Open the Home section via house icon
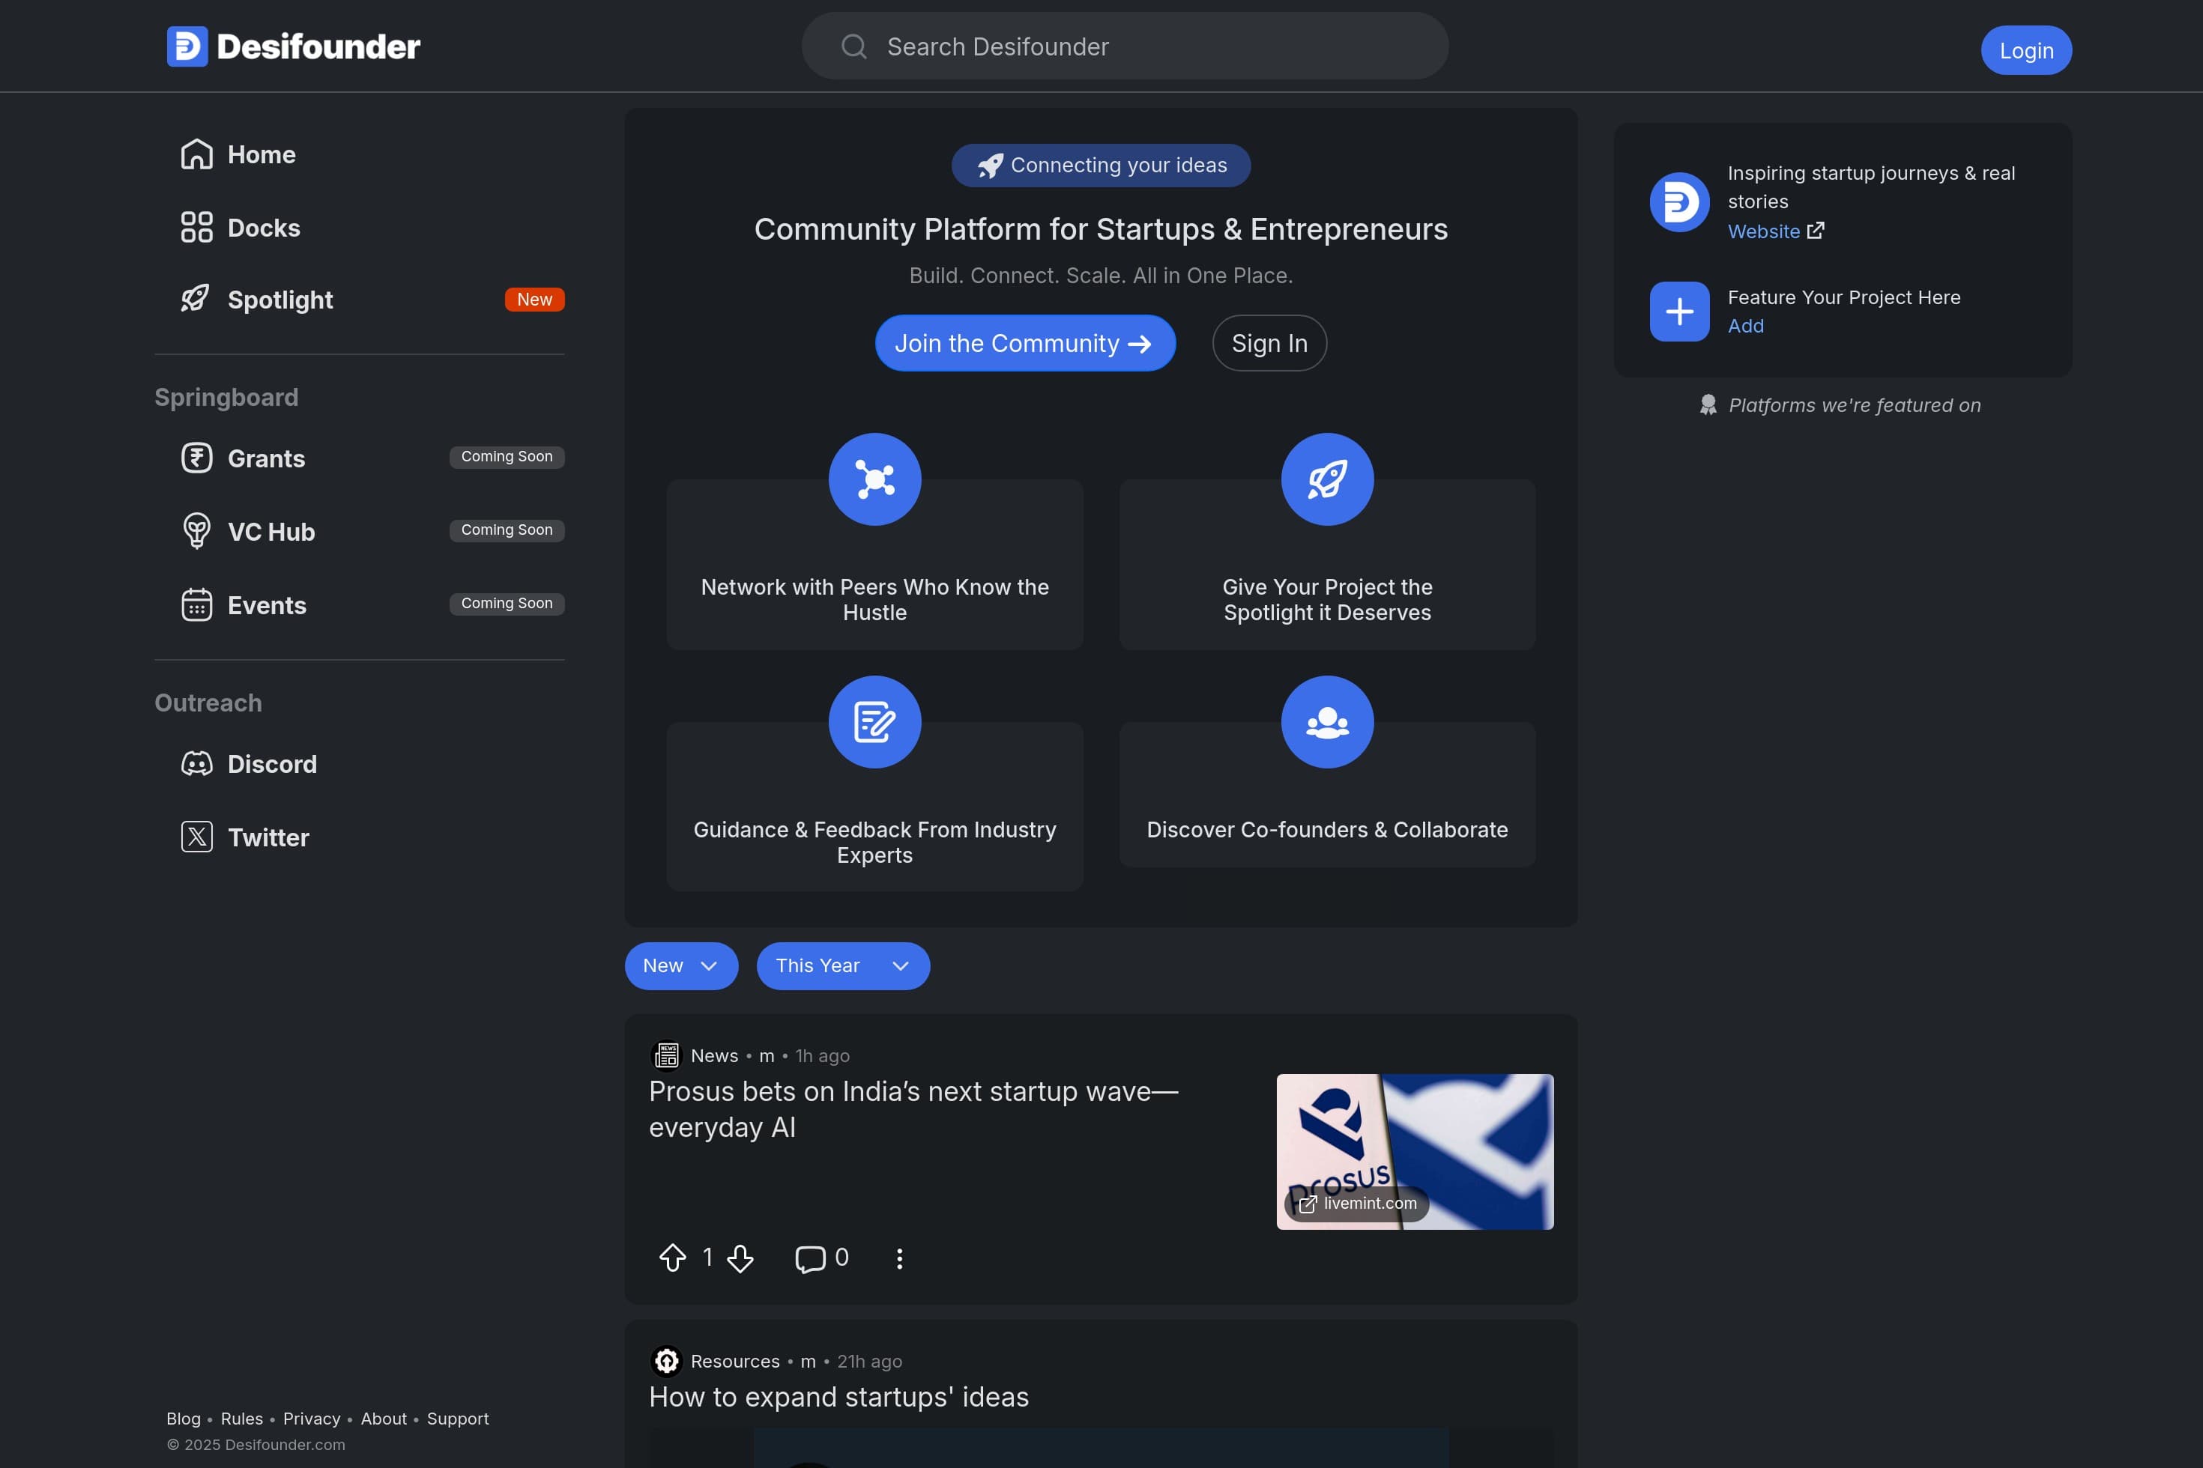The image size is (2203, 1468). click(x=196, y=154)
